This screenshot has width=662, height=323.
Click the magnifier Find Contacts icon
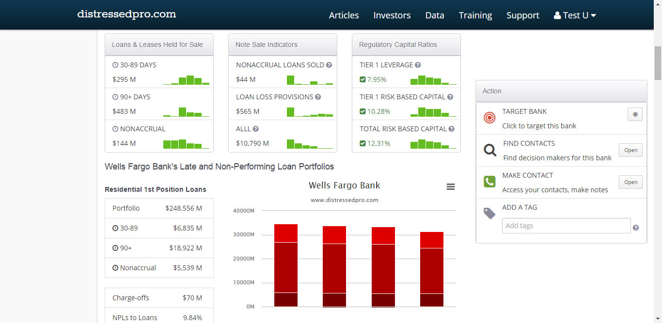(489, 150)
